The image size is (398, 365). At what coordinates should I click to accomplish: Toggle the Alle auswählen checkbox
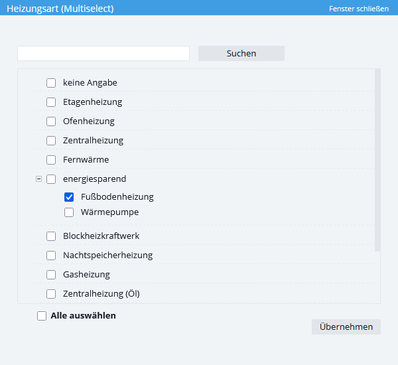[x=42, y=316]
